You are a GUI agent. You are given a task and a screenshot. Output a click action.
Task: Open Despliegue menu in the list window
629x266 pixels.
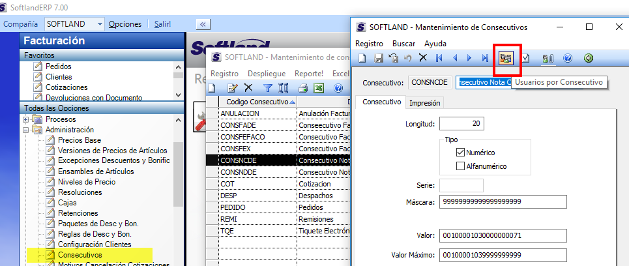point(267,74)
